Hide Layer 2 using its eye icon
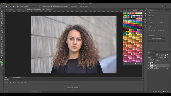Screen dimensions: 171x96 click(149, 66)
